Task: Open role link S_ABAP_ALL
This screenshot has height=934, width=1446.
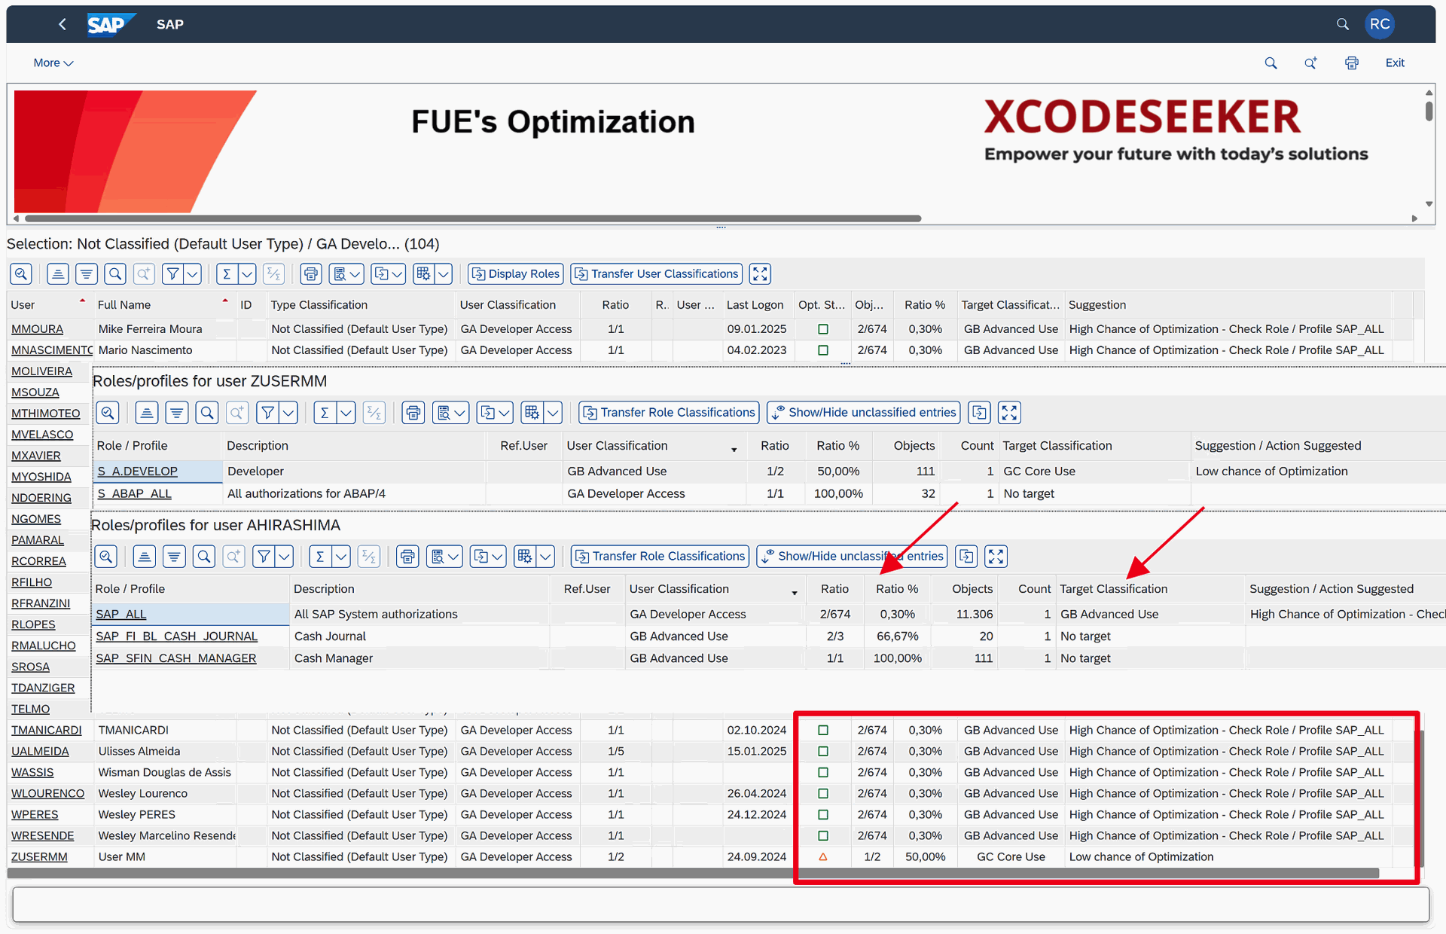Action: pos(134,494)
